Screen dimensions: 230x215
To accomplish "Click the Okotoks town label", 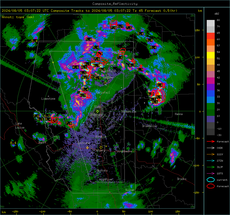I will pos(102,171).
